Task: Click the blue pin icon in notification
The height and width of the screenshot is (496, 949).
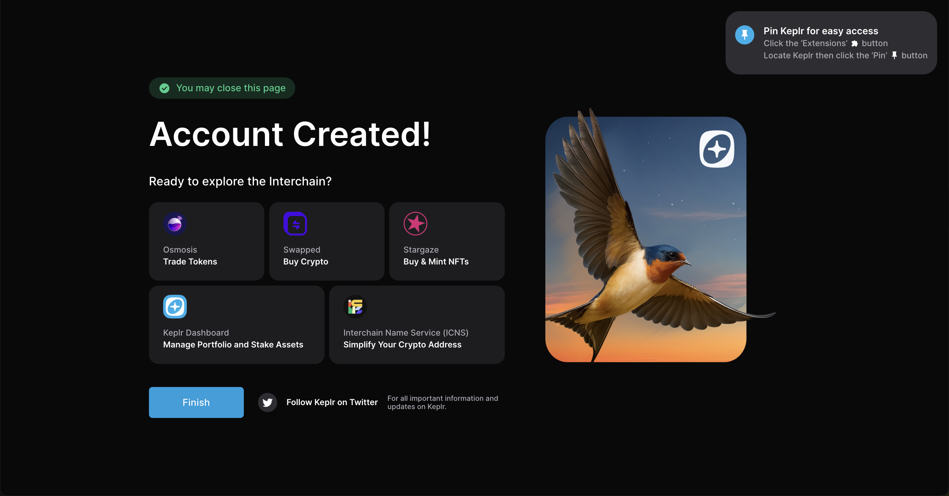Action: [x=745, y=35]
